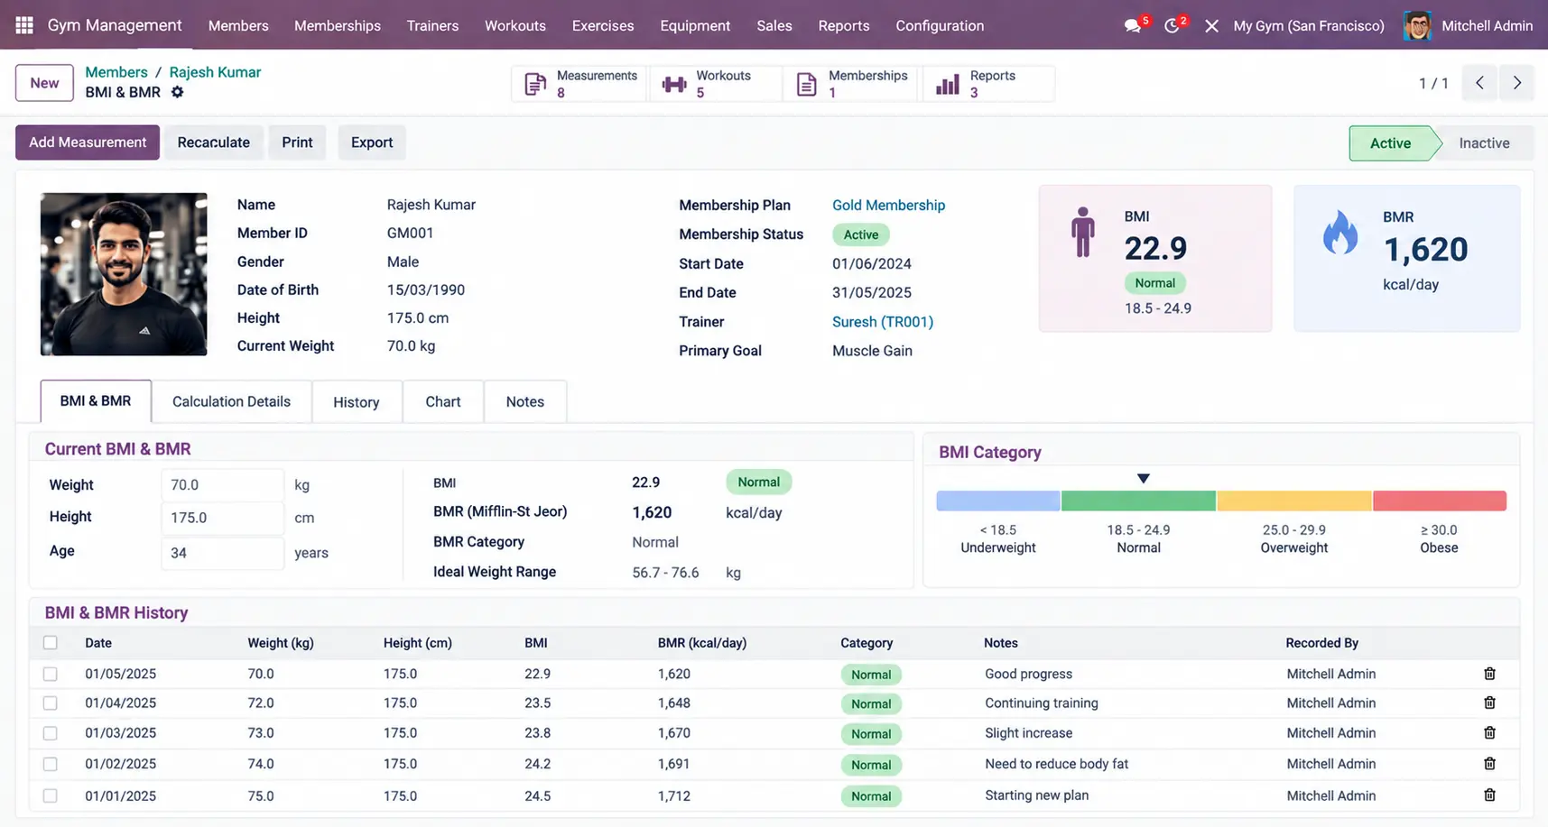Click the Export button
This screenshot has height=827, width=1548.
pyautogui.click(x=372, y=142)
